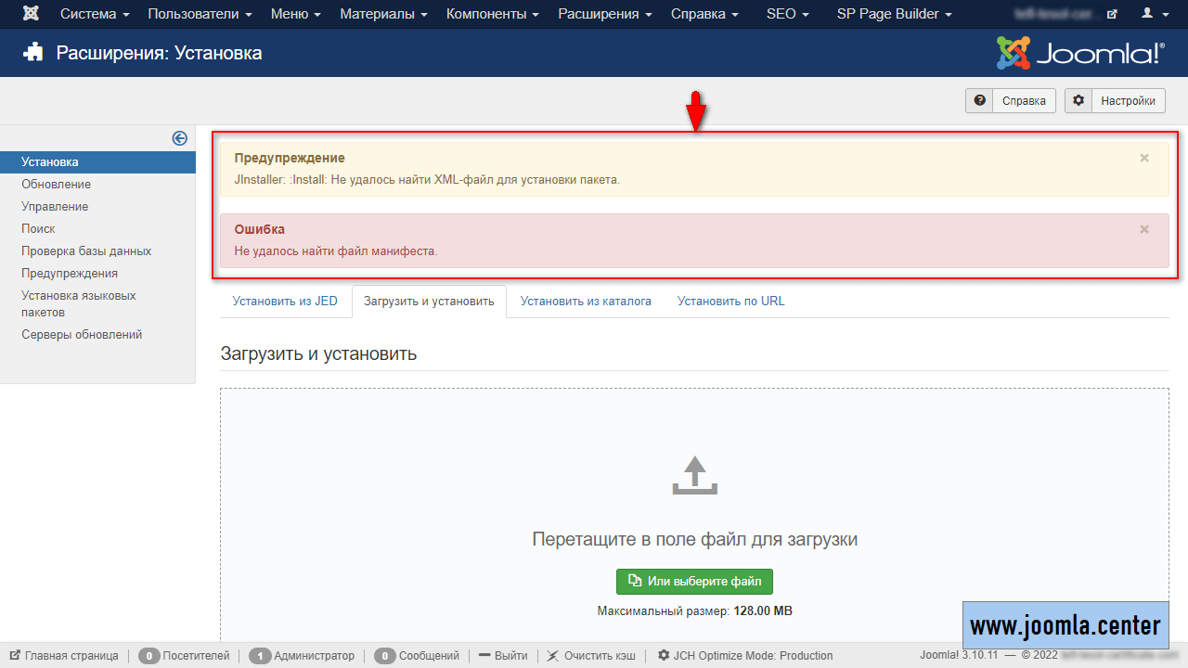This screenshot has height=668, width=1188.
Task: Close the Предупреждение warning alert
Action: point(1144,158)
